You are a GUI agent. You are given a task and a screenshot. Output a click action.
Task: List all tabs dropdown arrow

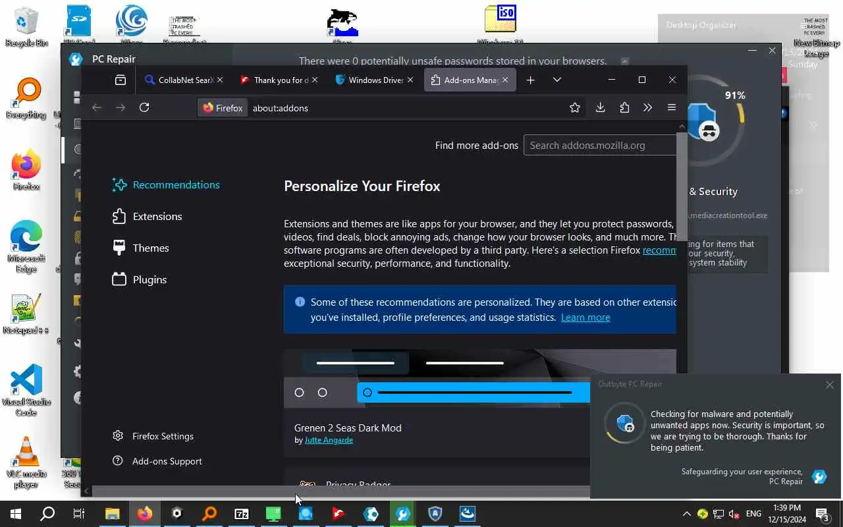pos(557,80)
